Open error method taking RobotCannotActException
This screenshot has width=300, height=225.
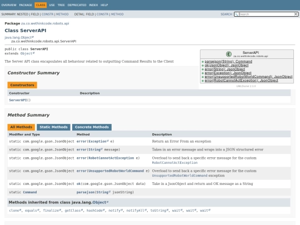pos(82,158)
